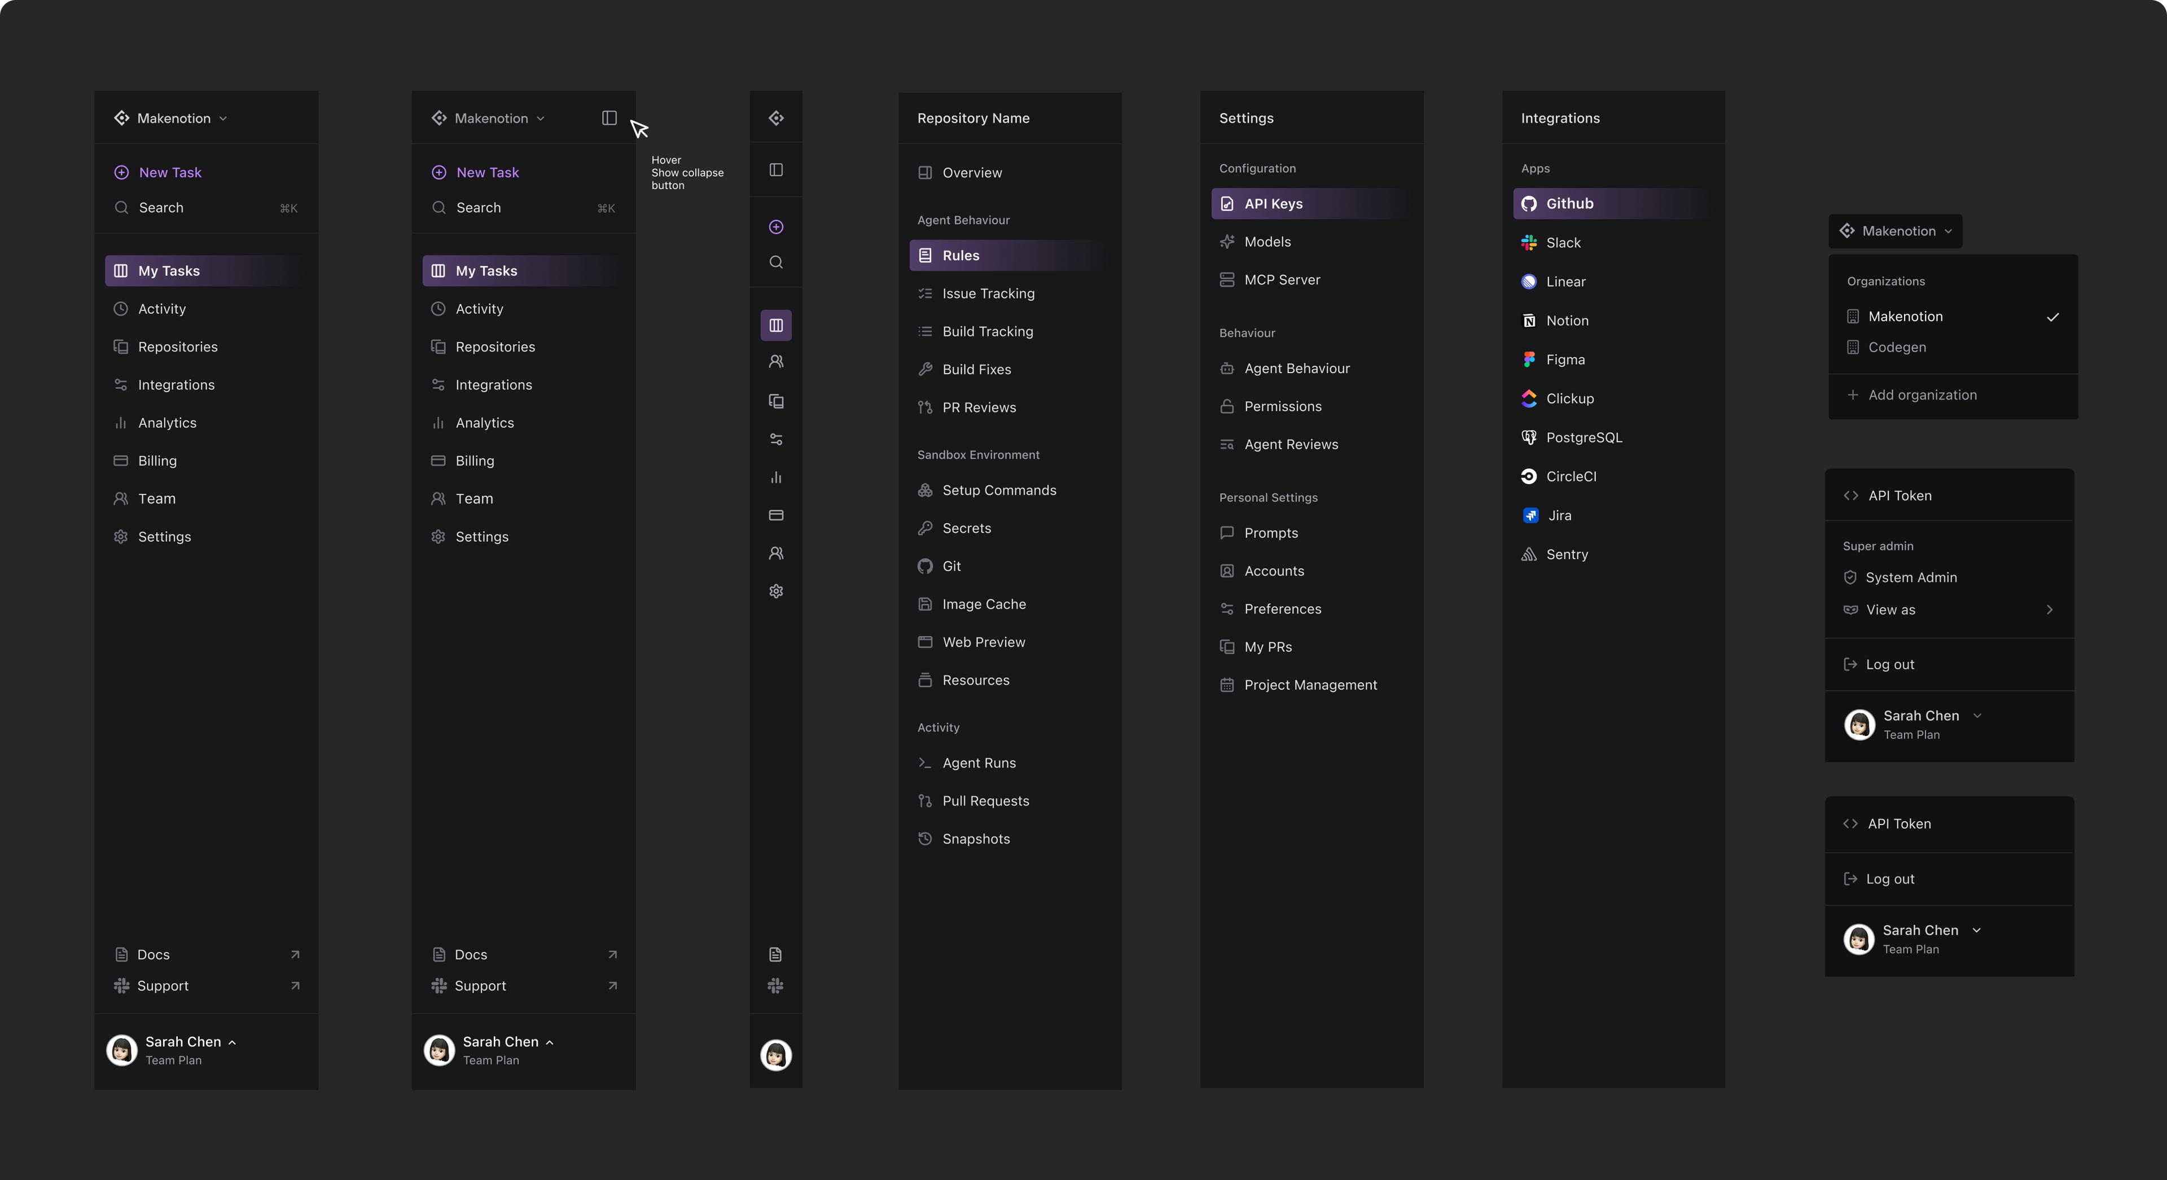Screen dimensions: 2167x1180
Task: Click the expand sidebar icon in collapsed rail
Action: point(775,170)
